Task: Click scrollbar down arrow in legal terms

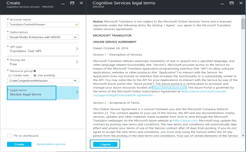Action: click(x=243, y=135)
